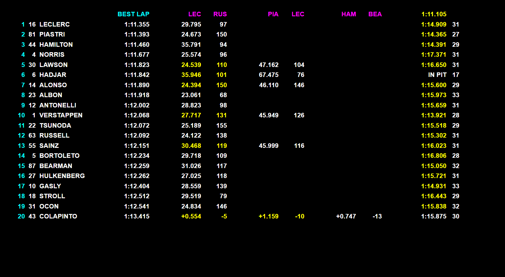This screenshot has width=505, height=277.
Task: Click the 1:11.105 time at top right
Action: pos(434,14)
